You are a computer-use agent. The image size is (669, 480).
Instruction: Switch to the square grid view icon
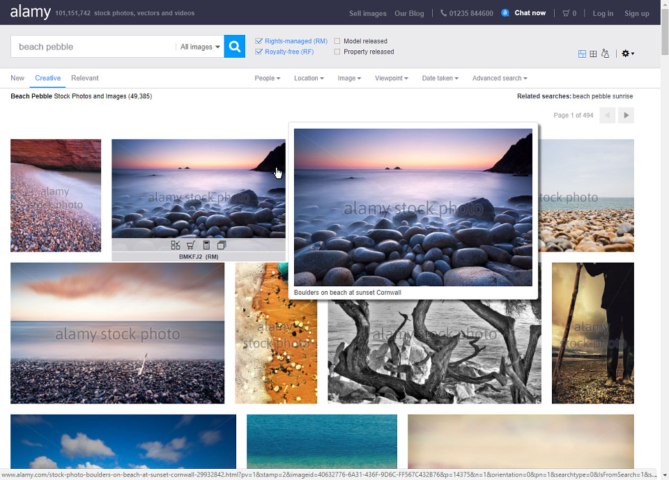593,54
